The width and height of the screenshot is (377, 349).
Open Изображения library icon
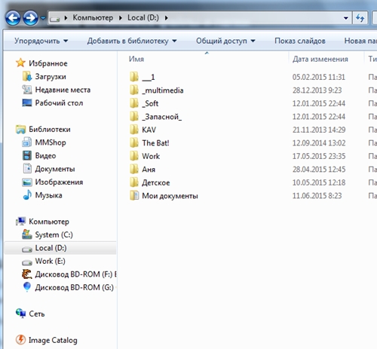coord(27,182)
